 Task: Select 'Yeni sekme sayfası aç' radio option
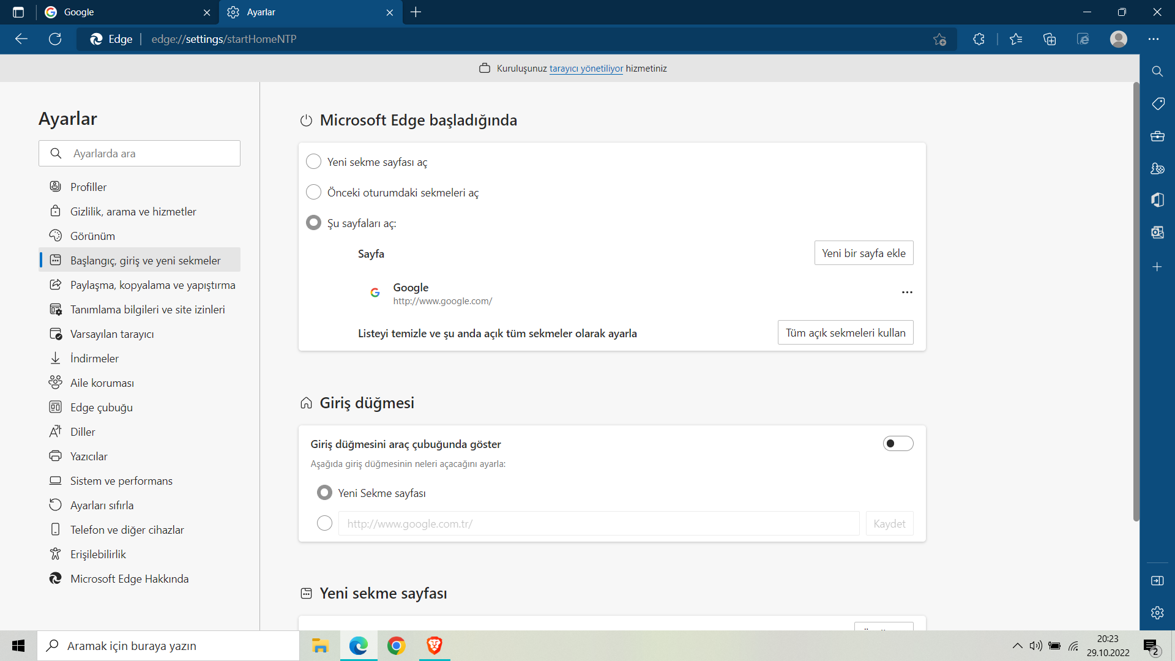[x=313, y=162]
